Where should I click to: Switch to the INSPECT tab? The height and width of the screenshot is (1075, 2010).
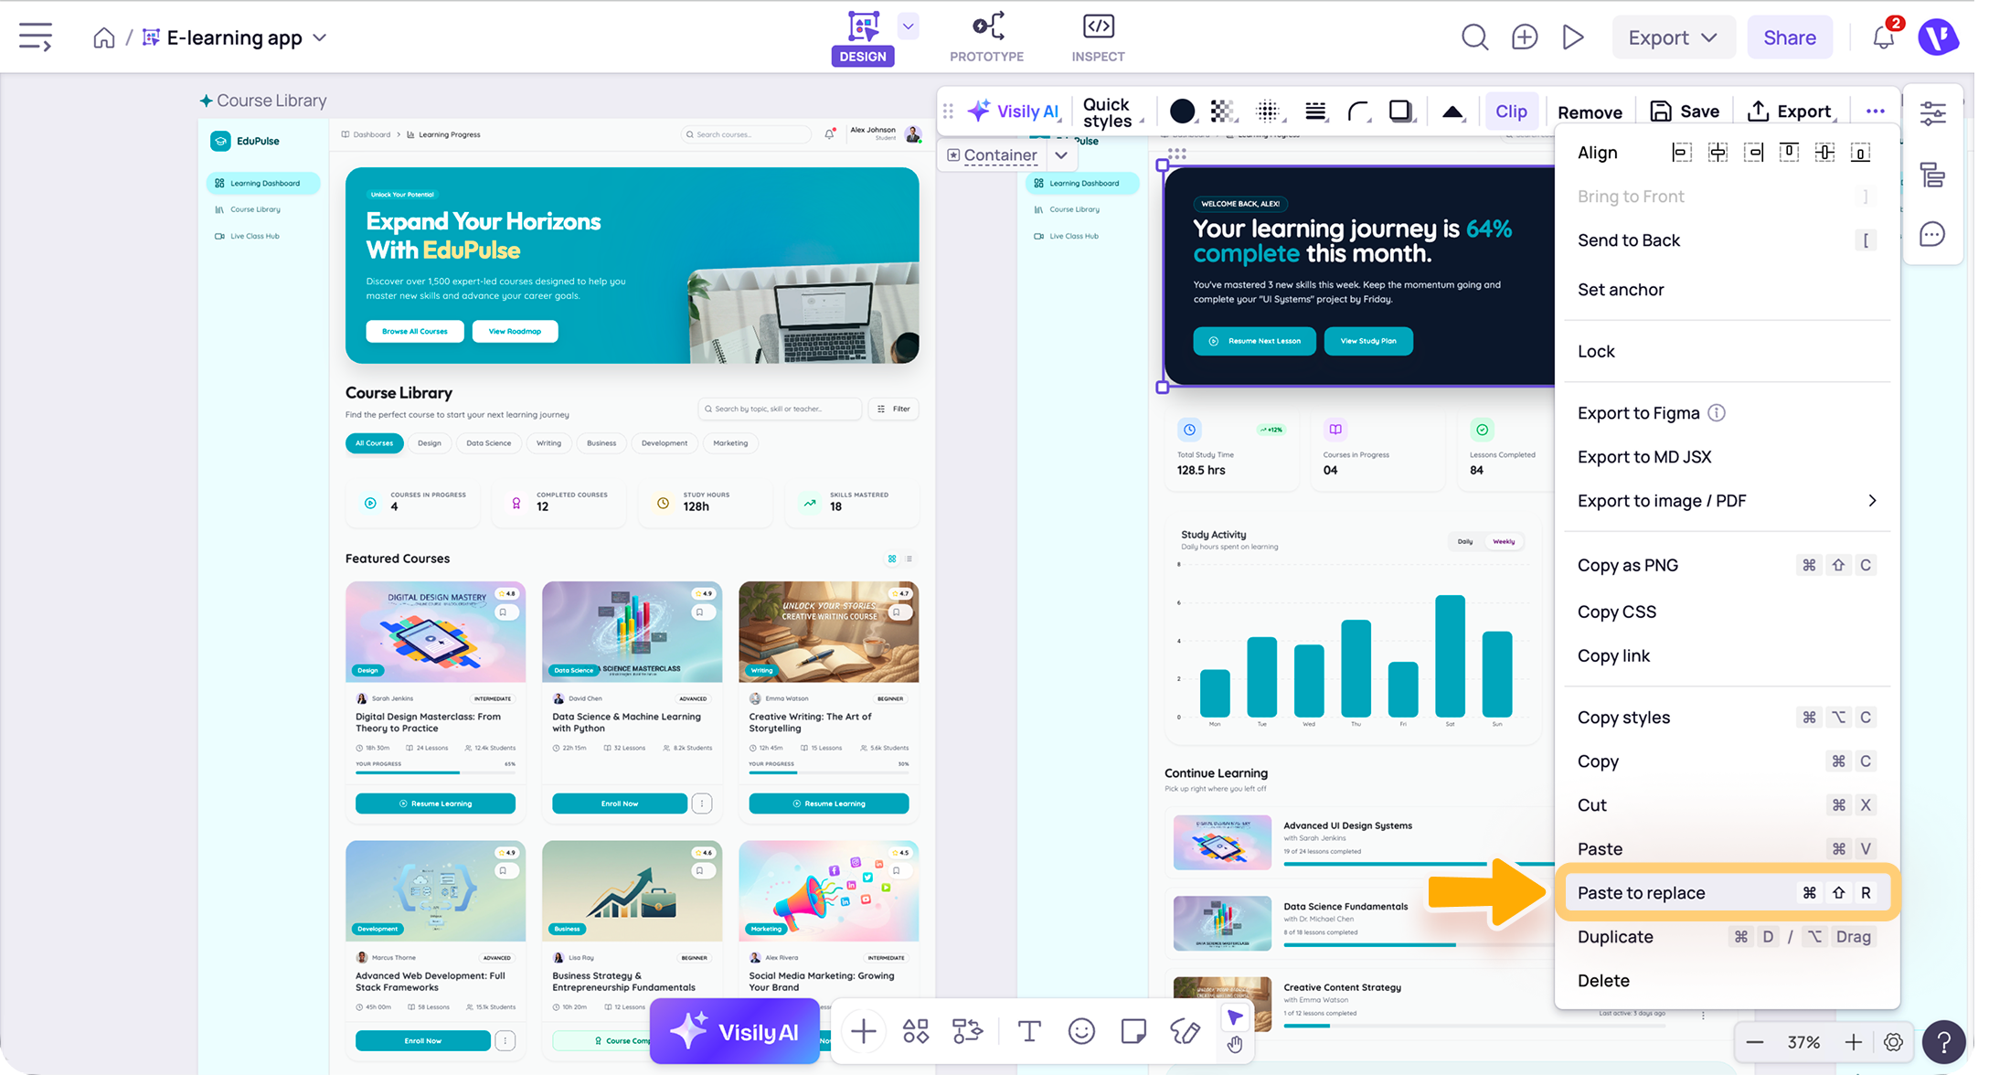pyautogui.click(x=1098, y=37)
